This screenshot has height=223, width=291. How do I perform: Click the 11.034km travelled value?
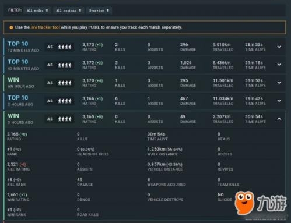tap(223, 99)
